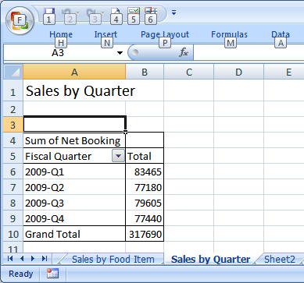Click the green checkmark toolbar icon labeled 5
The width and height of the screenshot is (304, 283).
coord(134,11)
